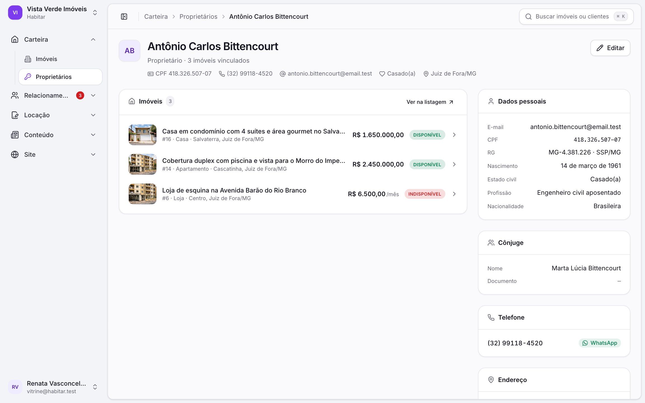Click the Site globe icon

(15, 154)
